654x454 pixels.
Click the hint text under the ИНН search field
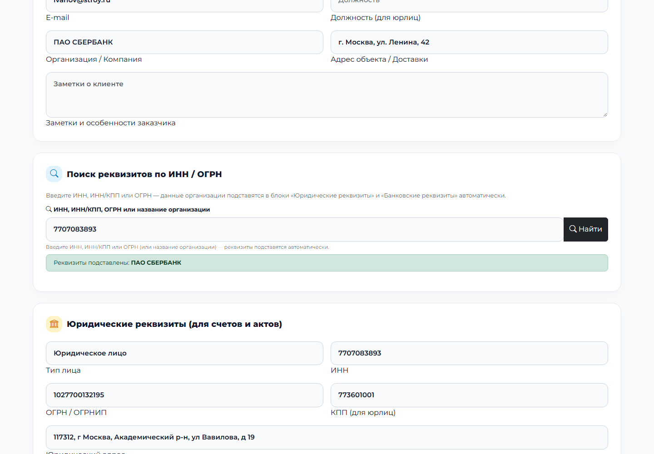point(188,247)
